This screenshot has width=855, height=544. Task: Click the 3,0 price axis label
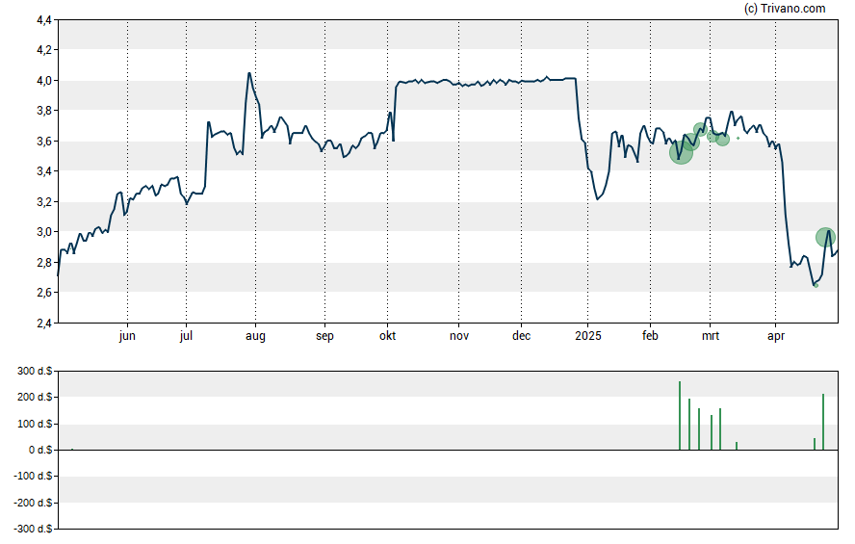pyautogui.click(x=44, y=232)
